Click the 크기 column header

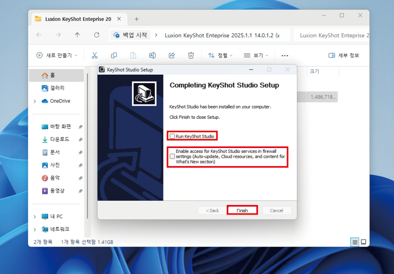coord(323,71)
